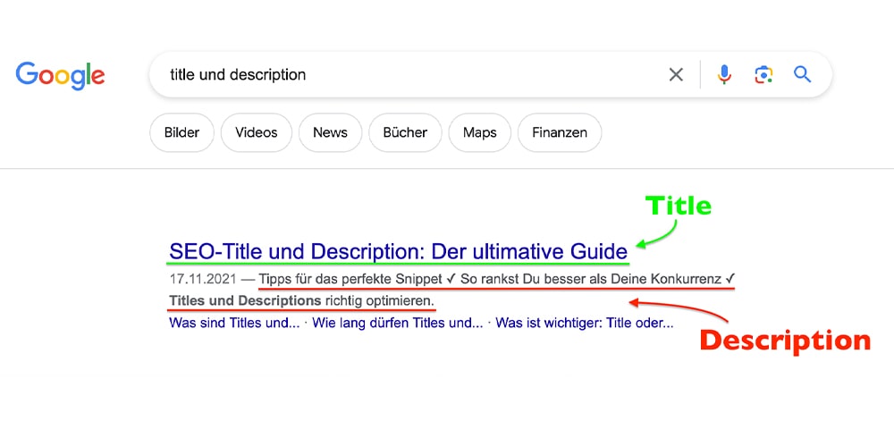Viewport: 894px width, 447px height.
Task: Select the Bücher filter chip
Action: [x=405, y=133]
